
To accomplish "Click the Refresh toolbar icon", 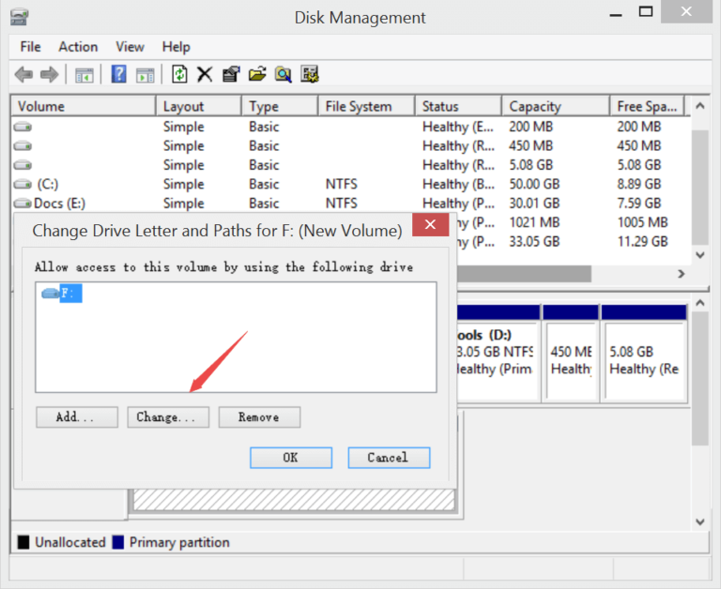I will pos(179,75).
